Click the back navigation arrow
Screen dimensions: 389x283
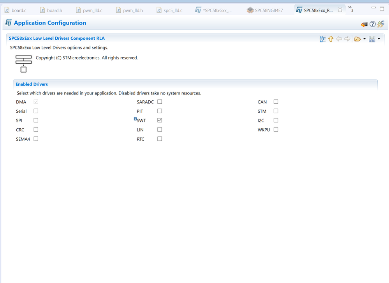point(339,39)
